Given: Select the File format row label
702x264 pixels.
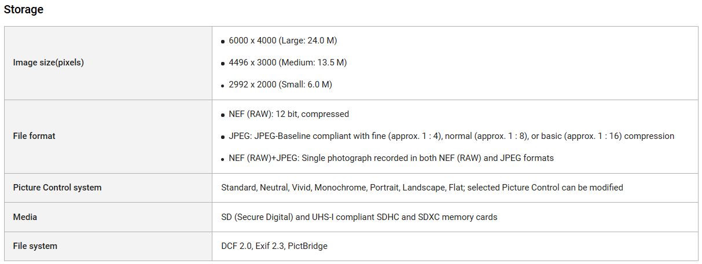Looking at the screenshot, I should (x=34, y=136).
